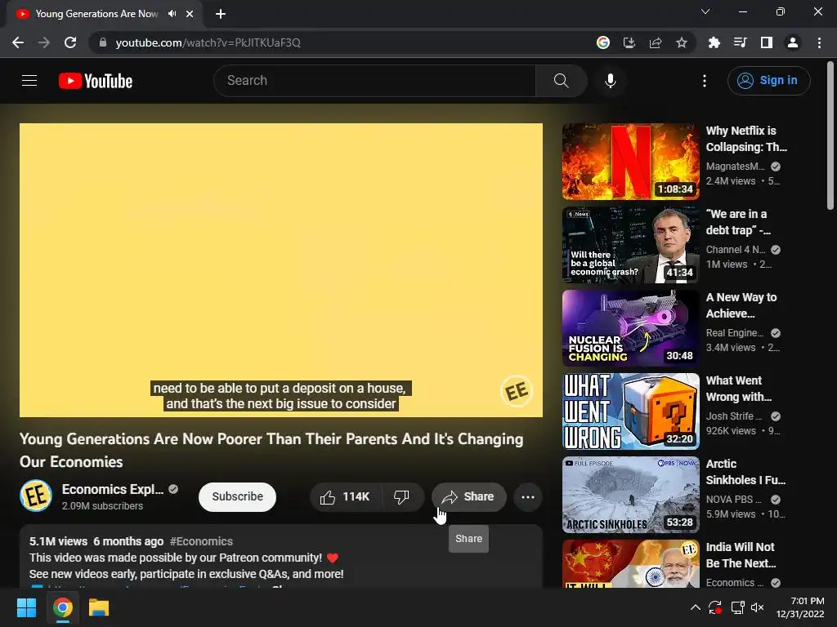This screenshot has height=627, width=837.
Task: Open media controls in Chrome toolbar
Action: coord(740,42)
